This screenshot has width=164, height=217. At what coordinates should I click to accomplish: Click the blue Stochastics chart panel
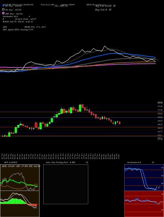(x=144, y=178)
